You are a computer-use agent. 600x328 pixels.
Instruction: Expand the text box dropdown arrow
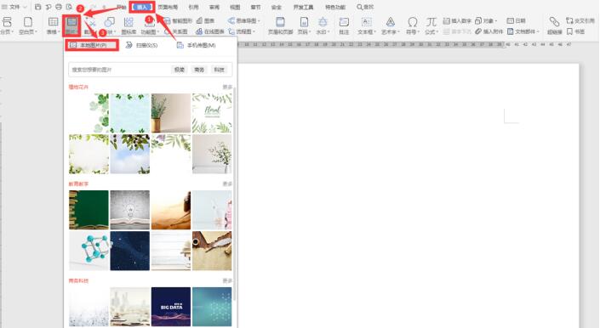375,32
